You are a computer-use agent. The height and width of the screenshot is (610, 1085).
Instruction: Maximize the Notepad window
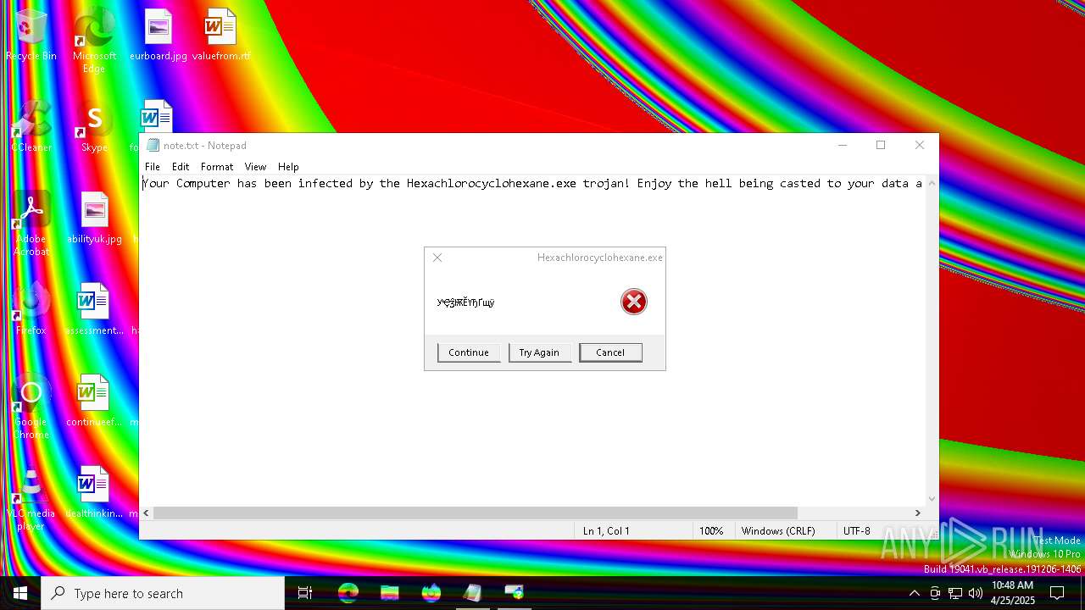tap(881, 145)
